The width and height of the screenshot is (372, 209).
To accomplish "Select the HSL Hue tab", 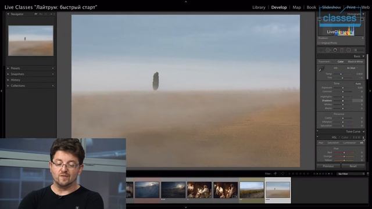I will tap(321, 143).
